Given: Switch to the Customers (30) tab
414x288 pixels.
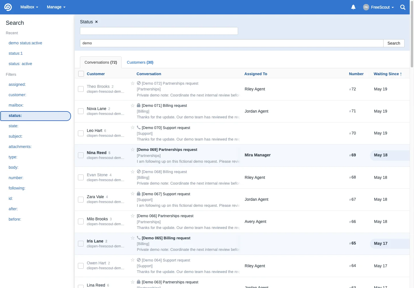Looking at the screenshot, I should point(140,62).
